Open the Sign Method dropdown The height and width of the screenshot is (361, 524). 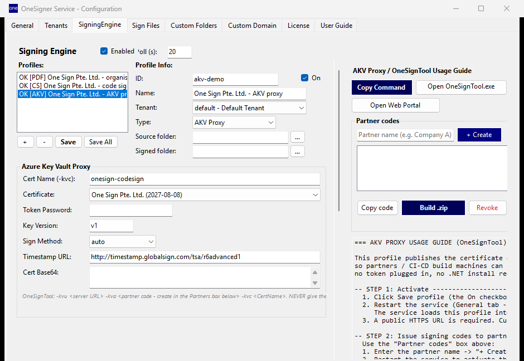[122, 241]
